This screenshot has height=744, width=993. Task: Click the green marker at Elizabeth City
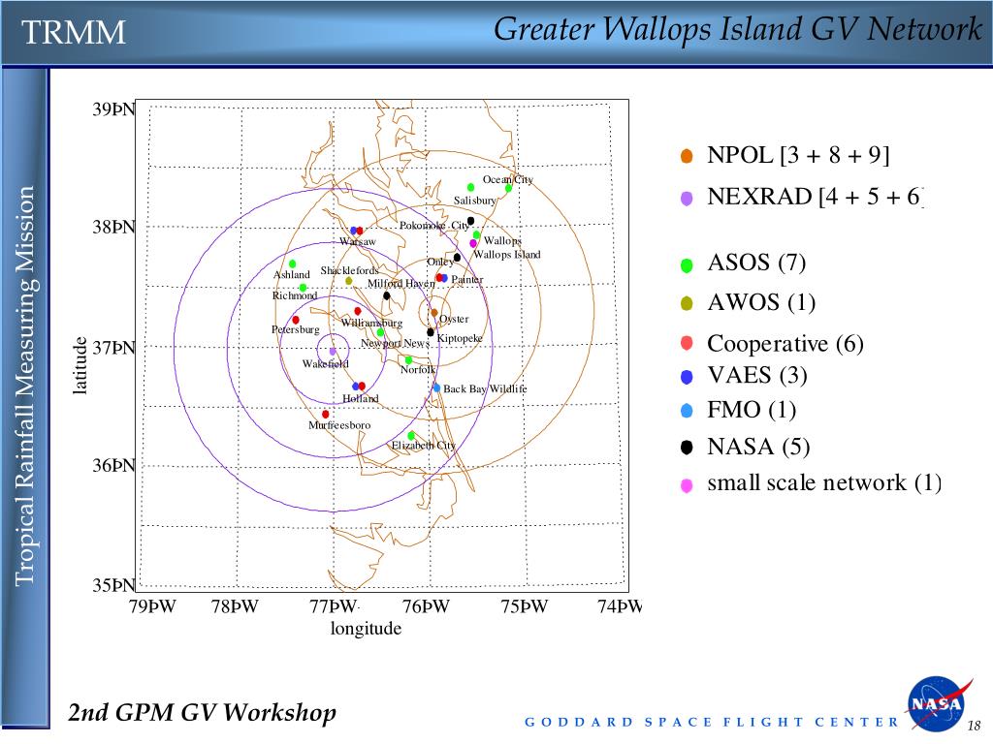coord(411,436)
